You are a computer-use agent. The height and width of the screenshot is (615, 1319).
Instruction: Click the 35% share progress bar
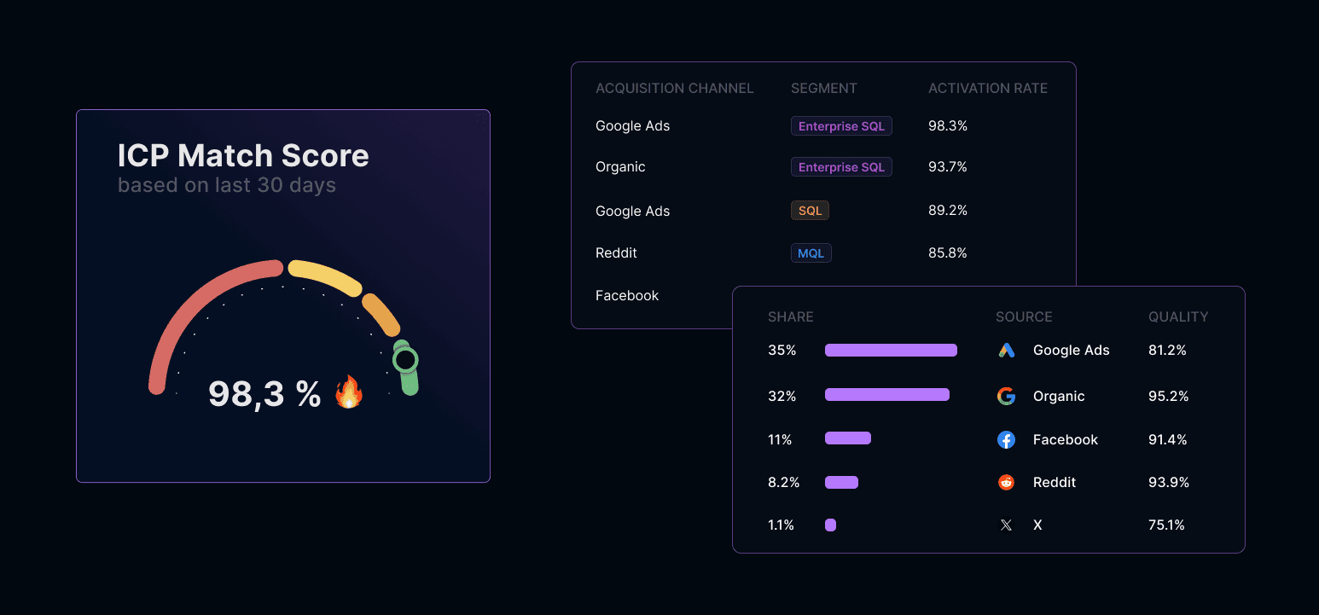pyautogui.click(x=891, y=351)
